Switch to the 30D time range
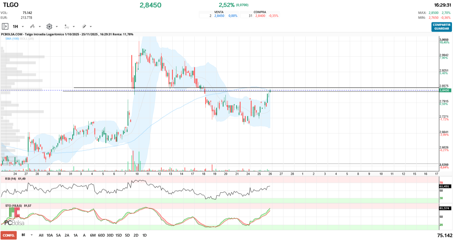Screen dimensions: 456x241 [110, 235]
